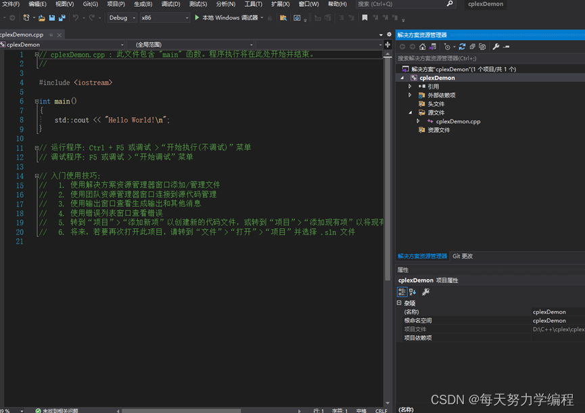Click the Undo toolbar icon
Screen dimensions: 585x413
pyautogui.click(x=74, y=19)
